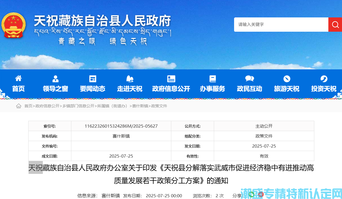Click index number 11622326015324286M/2025-05627

[121, 126]
